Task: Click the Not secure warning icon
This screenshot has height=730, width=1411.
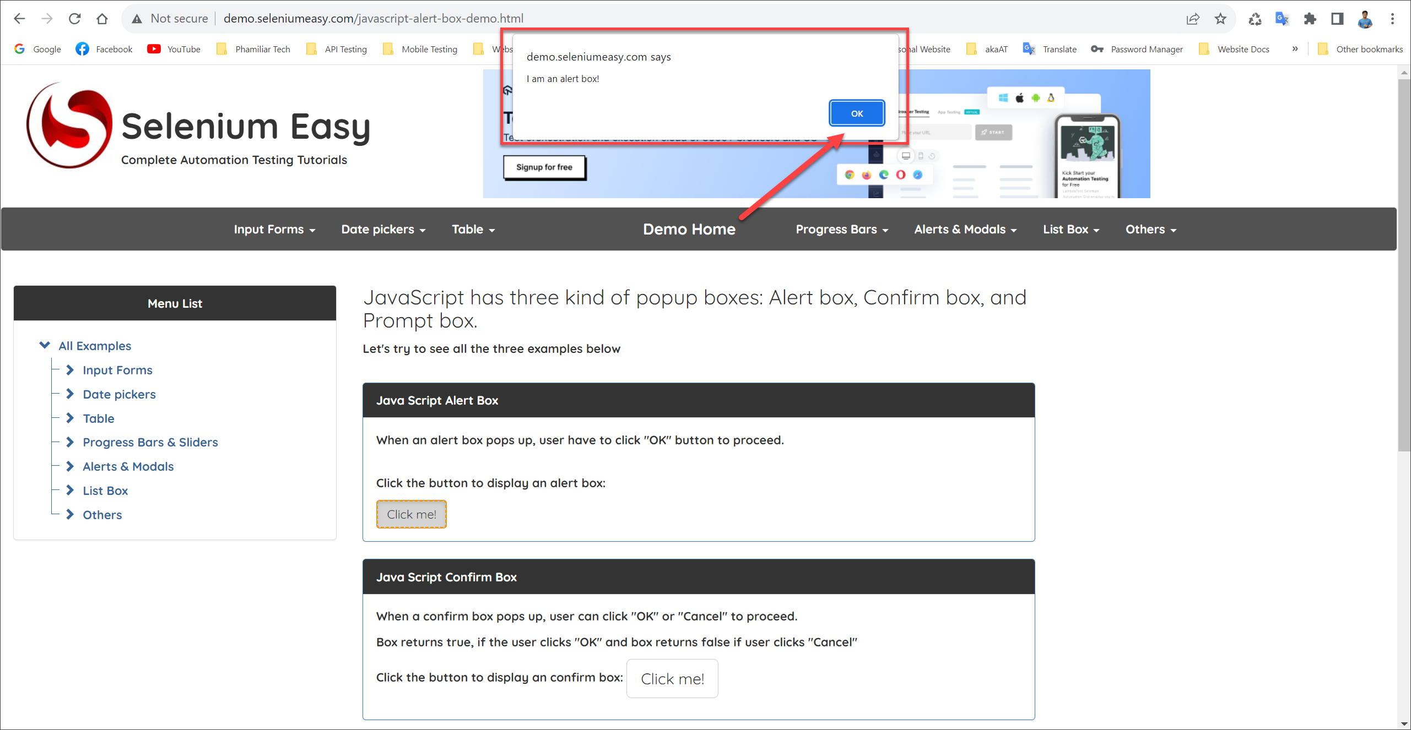Action: tap(137, 19)
